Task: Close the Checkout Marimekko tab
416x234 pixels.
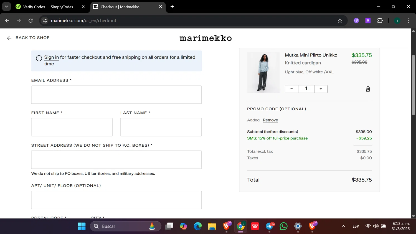Action: coord(161,7)
